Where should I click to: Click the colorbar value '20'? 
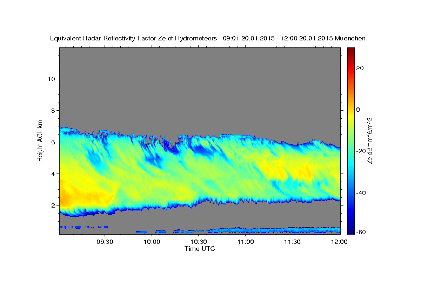coord(360,68)
